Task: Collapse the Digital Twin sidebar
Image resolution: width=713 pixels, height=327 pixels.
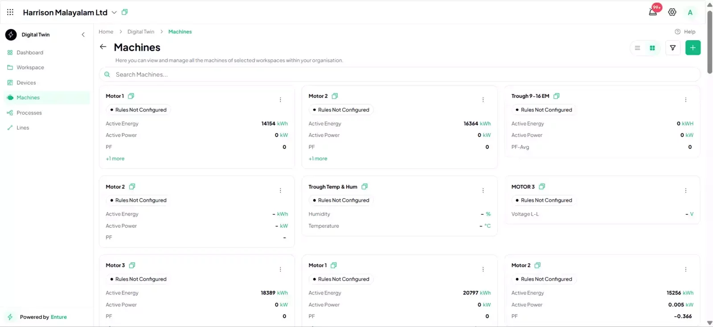Action: (x=83, y=35)
